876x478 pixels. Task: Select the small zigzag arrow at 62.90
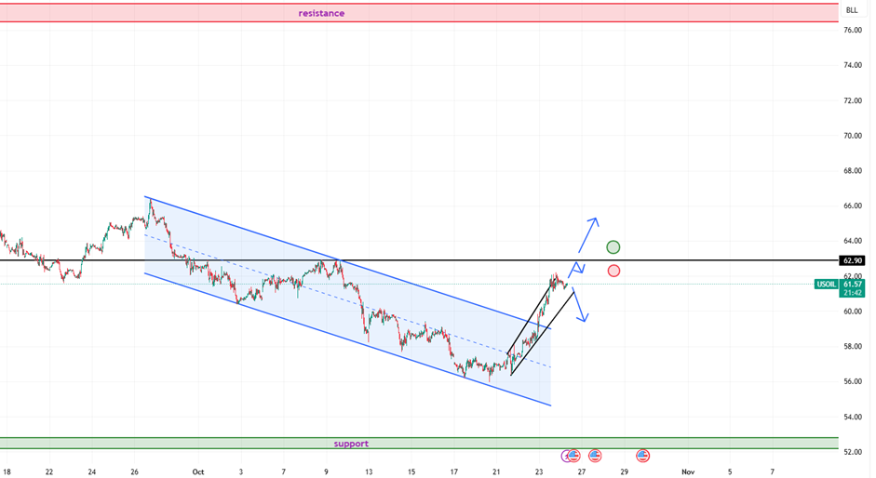pos(577,268)
